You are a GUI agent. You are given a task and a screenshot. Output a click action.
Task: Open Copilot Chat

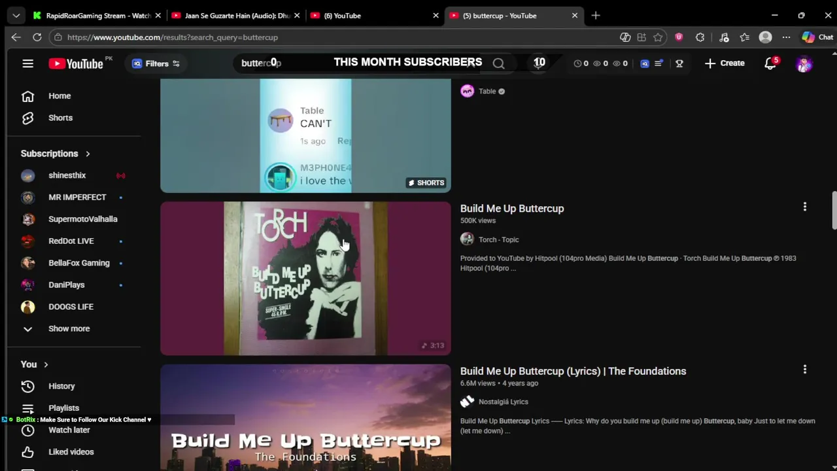coord(817,37)
